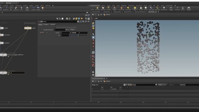Click the Spot Light shelf tool

(x=103, y=8)
